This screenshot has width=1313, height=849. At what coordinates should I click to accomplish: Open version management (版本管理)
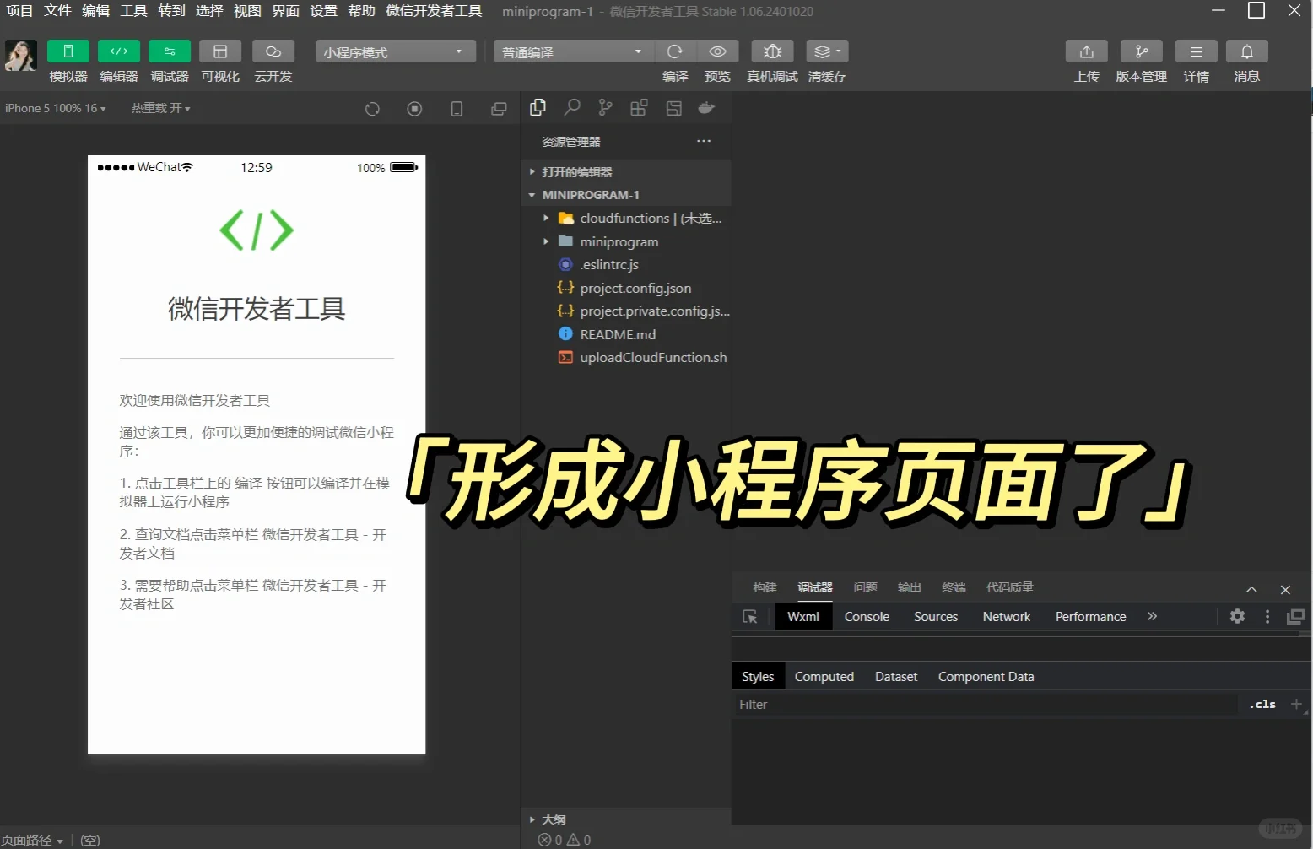click(x=1141, y=51)
